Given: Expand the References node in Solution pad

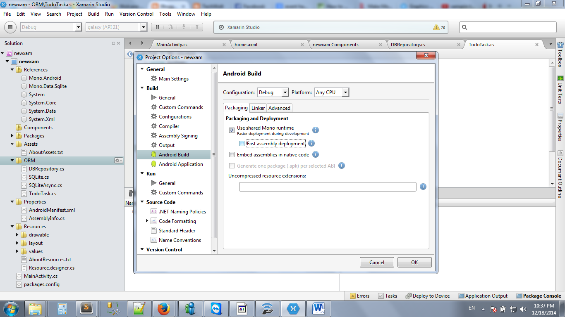Looking at the screenshot, I should (12, 69).
